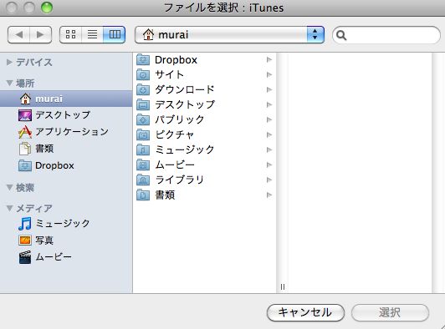This screenshot has height=329, width=445.
Task: Select the 書類 folder name in the file column
Action: (165, 195)
